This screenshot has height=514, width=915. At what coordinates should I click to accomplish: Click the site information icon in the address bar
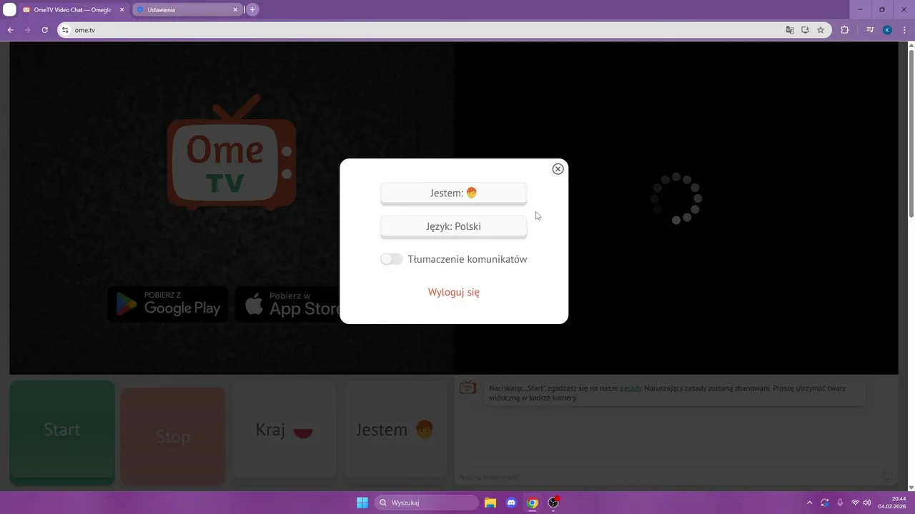tap(65, 30)
